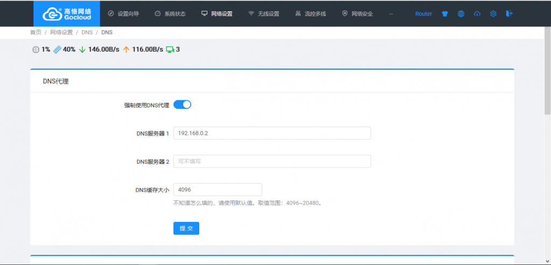Click the globe language icon
Viewport: 551px width, 265px height.
(461, 14)
